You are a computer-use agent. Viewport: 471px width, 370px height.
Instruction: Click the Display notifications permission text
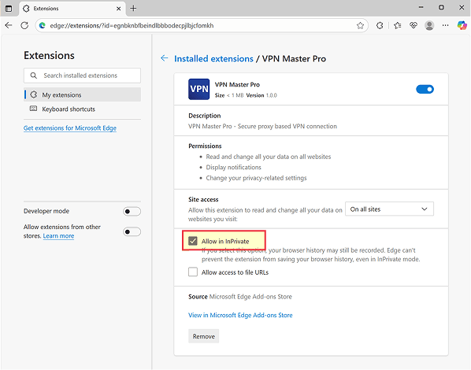[234, 167]
